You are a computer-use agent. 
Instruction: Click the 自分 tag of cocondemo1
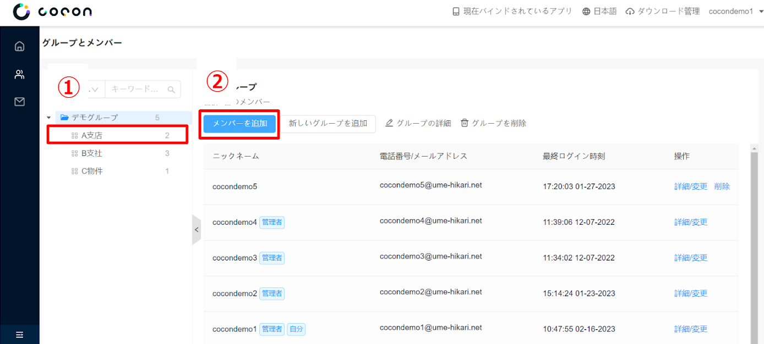tap(296, 329)
